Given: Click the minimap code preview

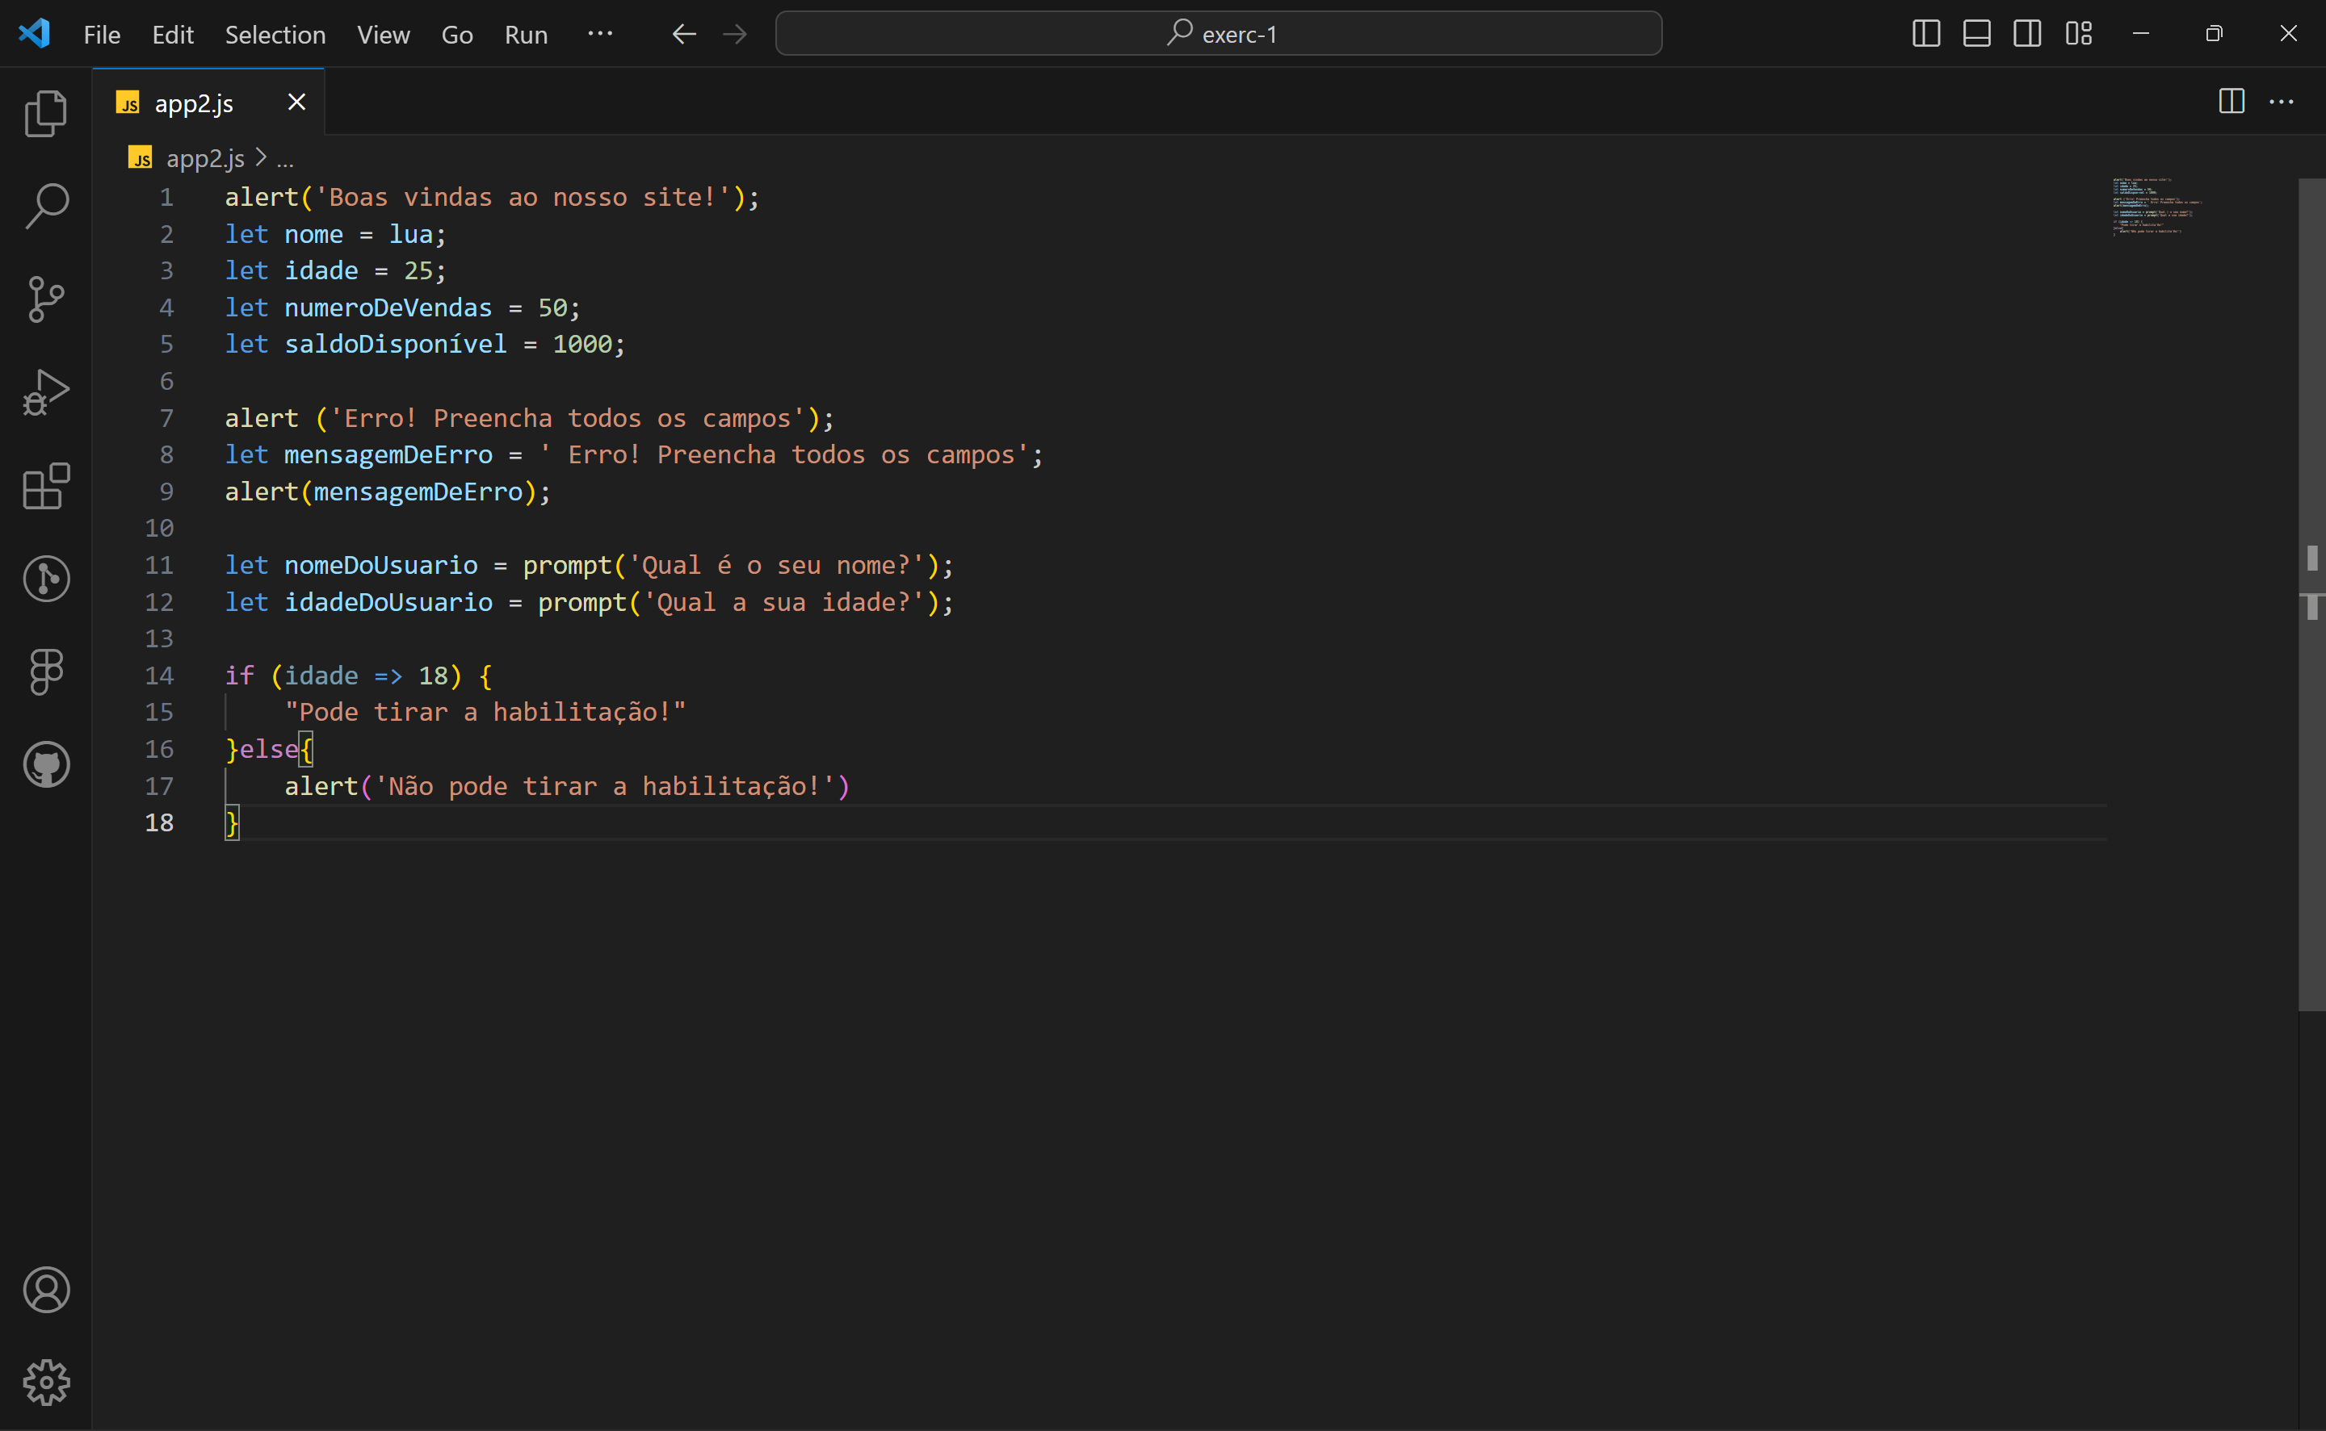Looking at the screenshot, I should pos(2158,205).
